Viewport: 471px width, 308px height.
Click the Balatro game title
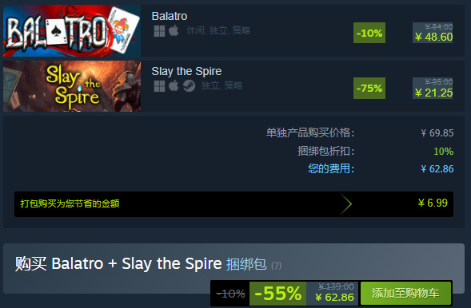(x=170, y=16)
